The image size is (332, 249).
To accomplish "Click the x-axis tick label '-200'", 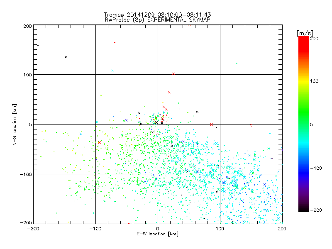I will coord(33,229).
